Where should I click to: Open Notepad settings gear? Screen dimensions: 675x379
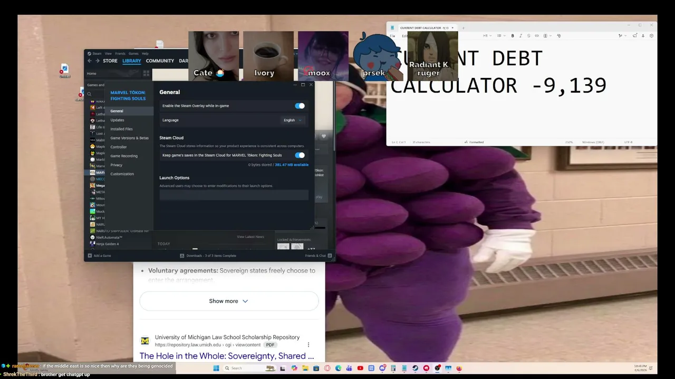[651, 36]
